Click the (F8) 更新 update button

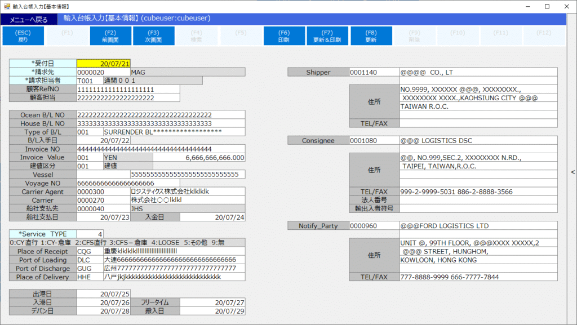[371, 36]
